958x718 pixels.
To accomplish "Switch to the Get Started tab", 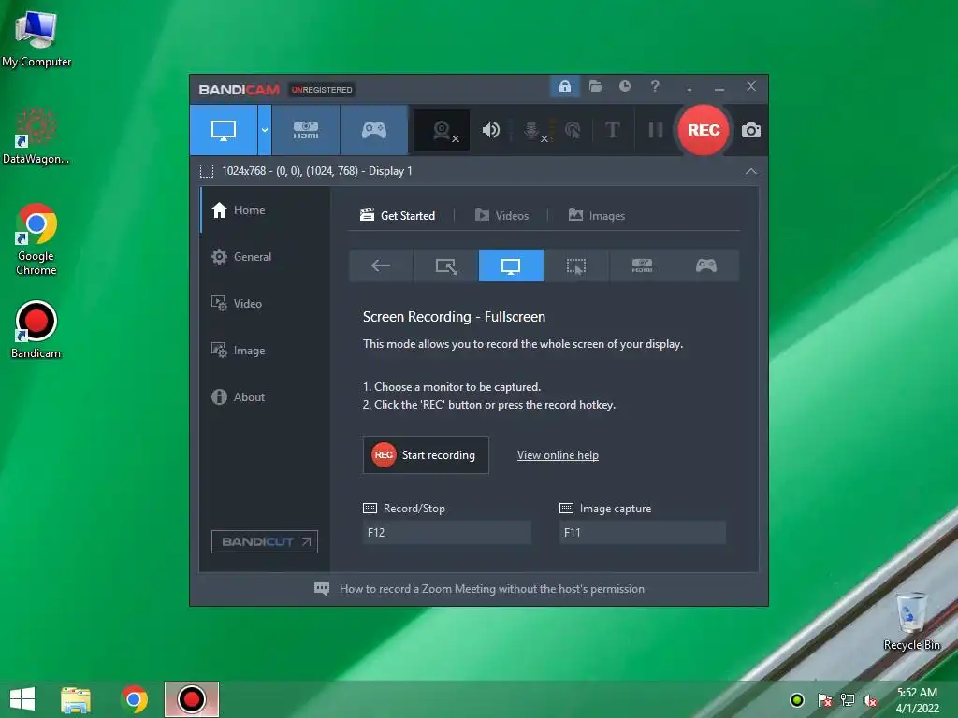I will (398, 216).
